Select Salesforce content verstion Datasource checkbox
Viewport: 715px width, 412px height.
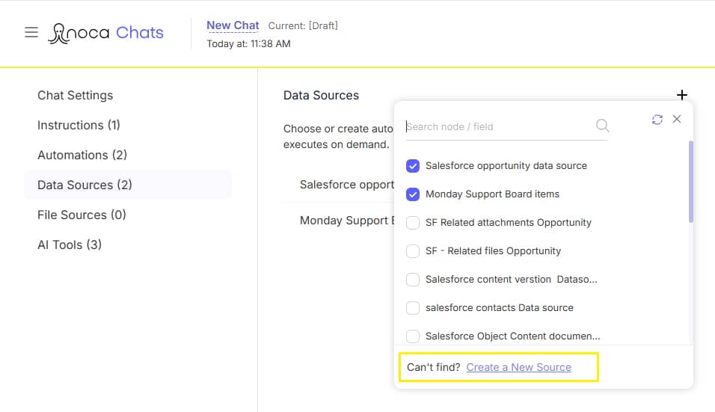tap(413, 280)
